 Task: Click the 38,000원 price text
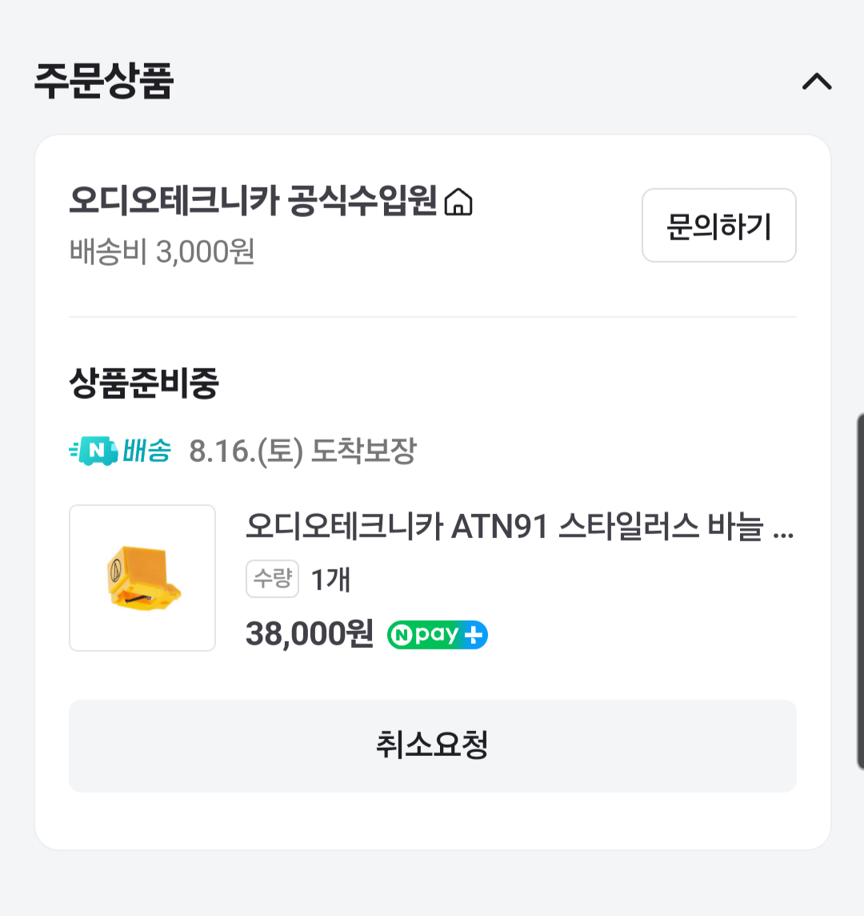310,634
